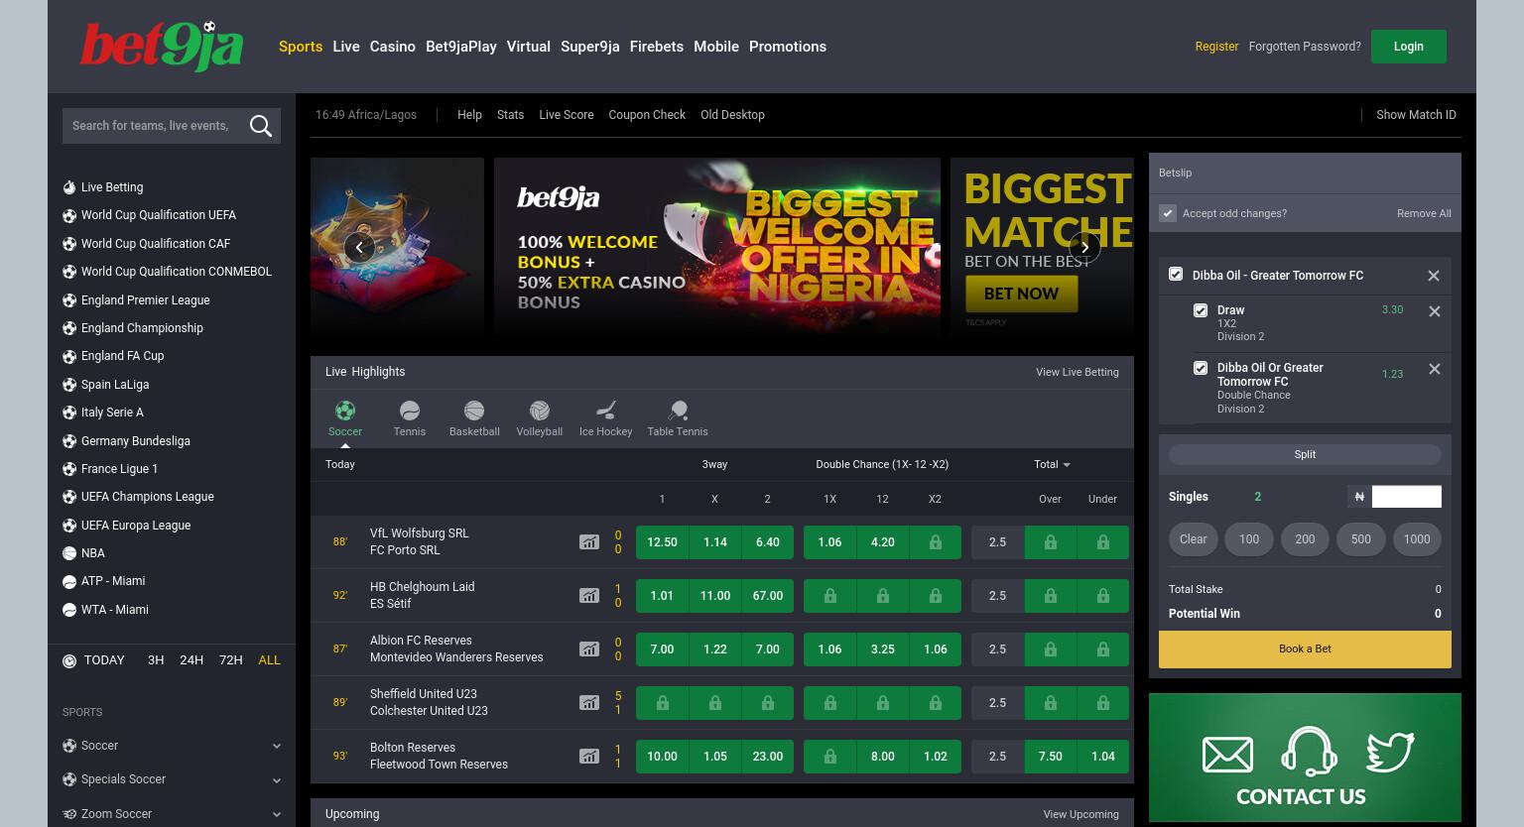The image size is (1524, 827).
Task: Toggle Accept odd changes checkbox
Action: point(1168,213)
